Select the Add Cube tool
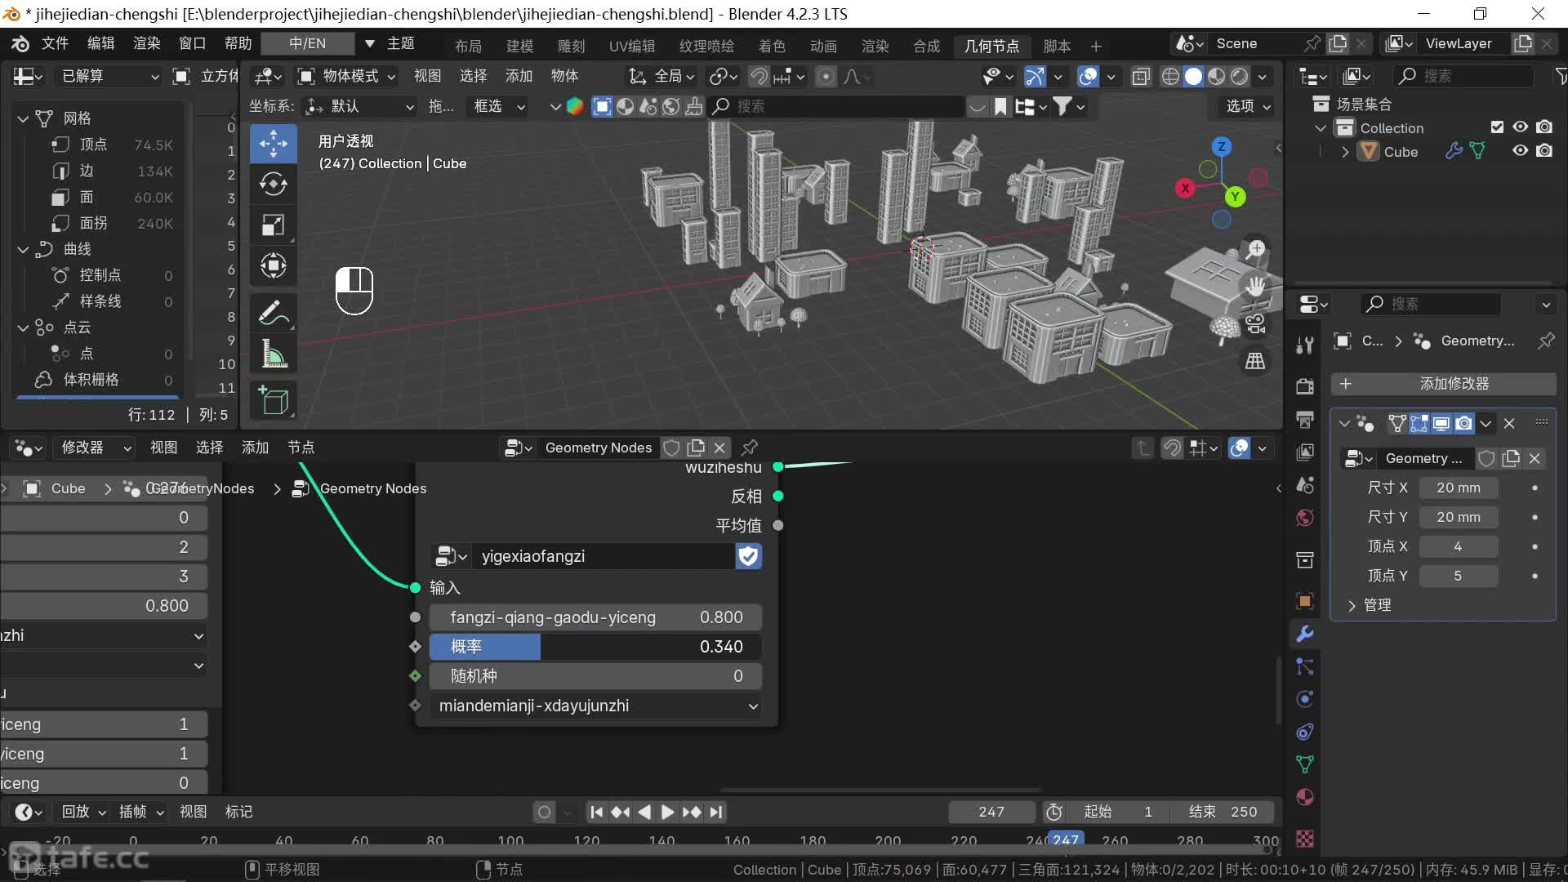Viewport: 1568px width, 882px height. tap(273, 400)
